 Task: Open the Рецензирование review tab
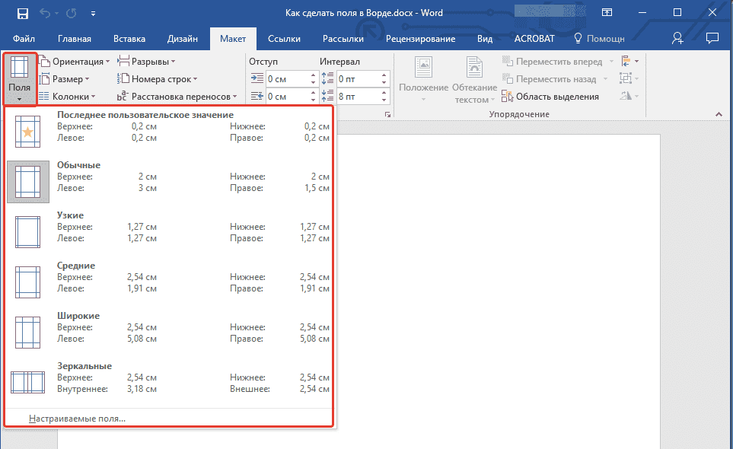click(x=420, y=39)
